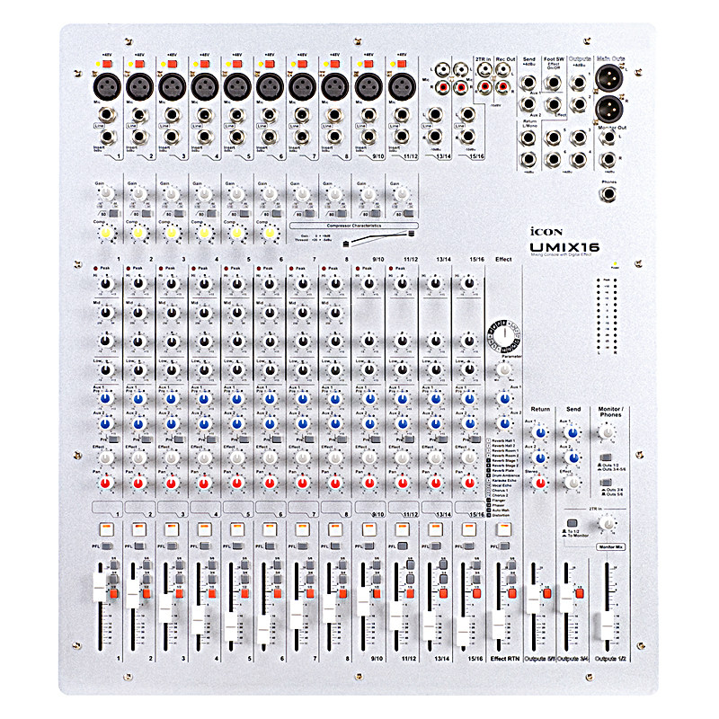This screenshot has width=719, height=719.
Task: Click the 13/14 left Line input jack
Action: (434, 114)
